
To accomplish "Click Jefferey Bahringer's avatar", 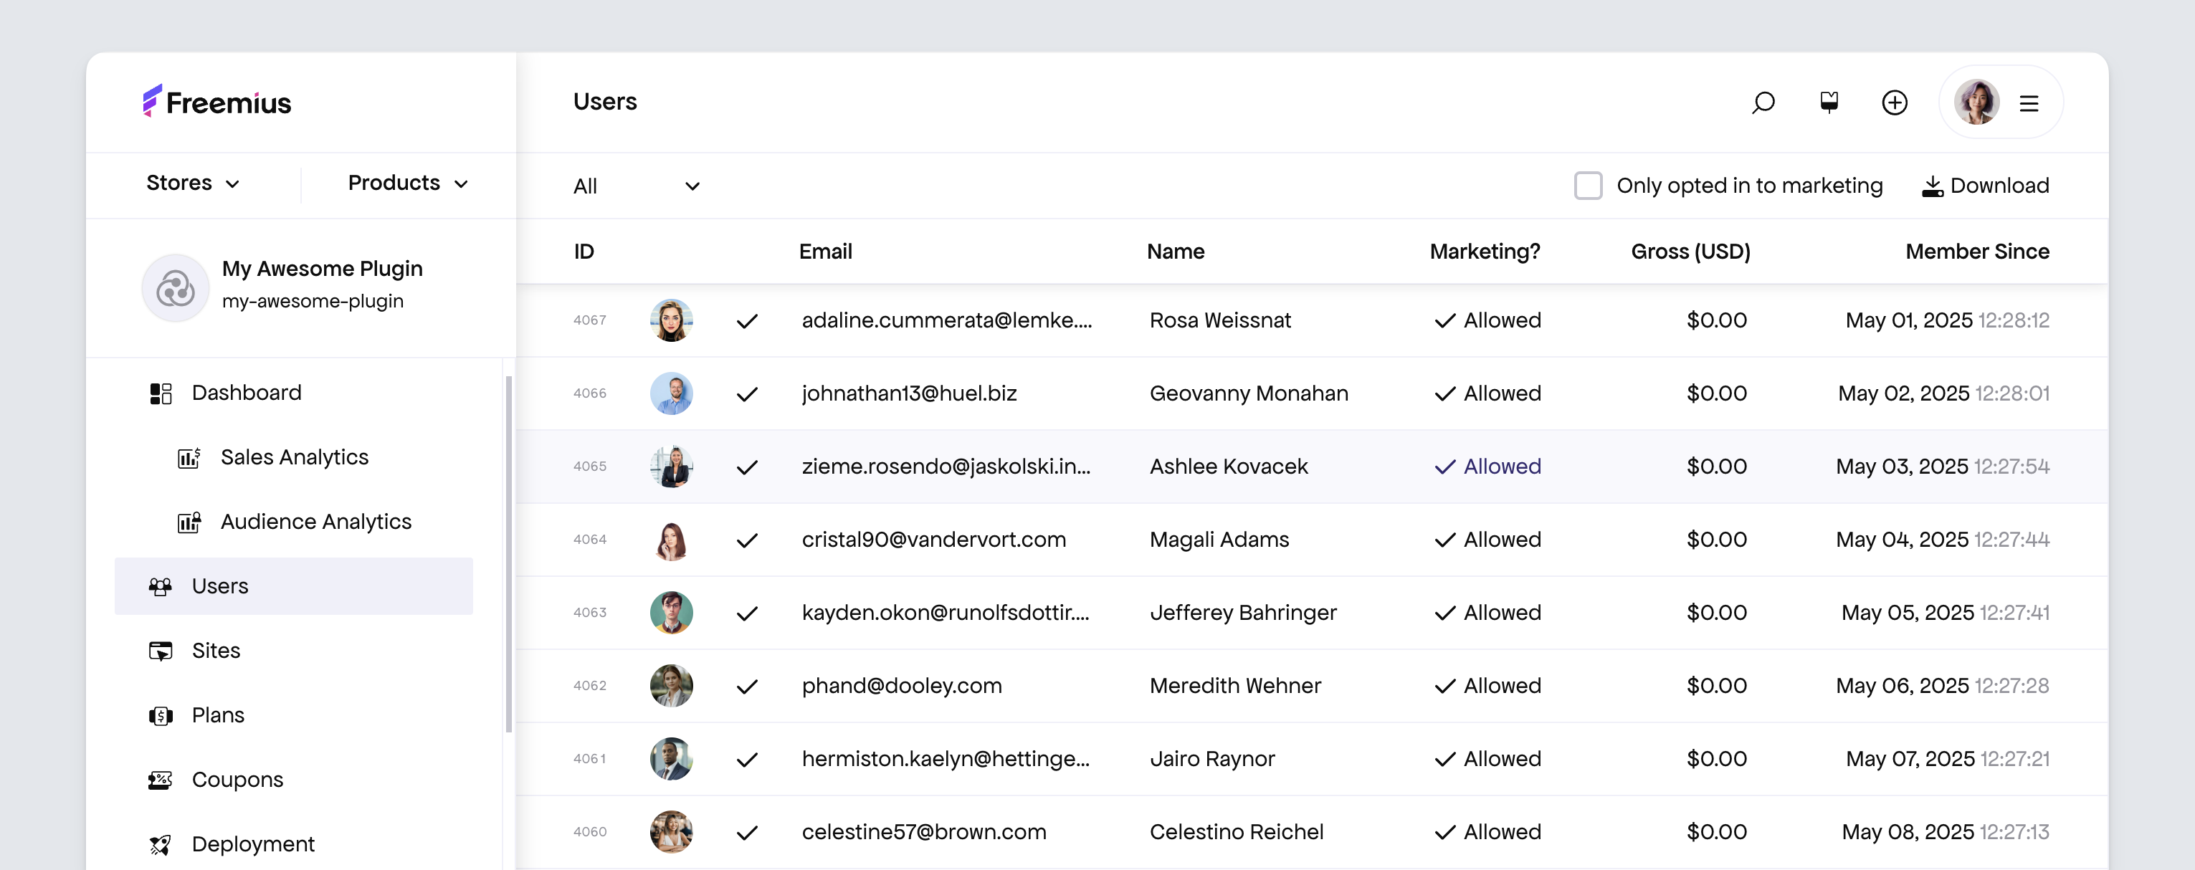I will (672, 613).
